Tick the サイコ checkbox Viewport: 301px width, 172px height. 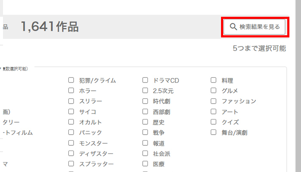click(x=71, y=112)
